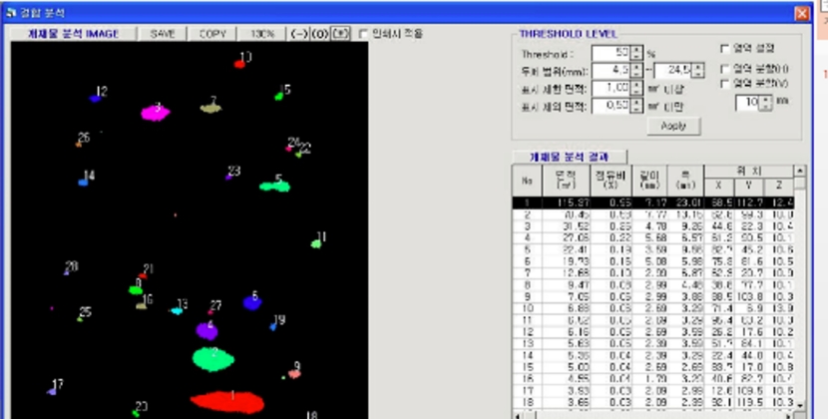The height and width of the screenshot is (419, 828).
Task: Select the 개재물 분석 결과 tab
Action: click(x=570, y=157)
